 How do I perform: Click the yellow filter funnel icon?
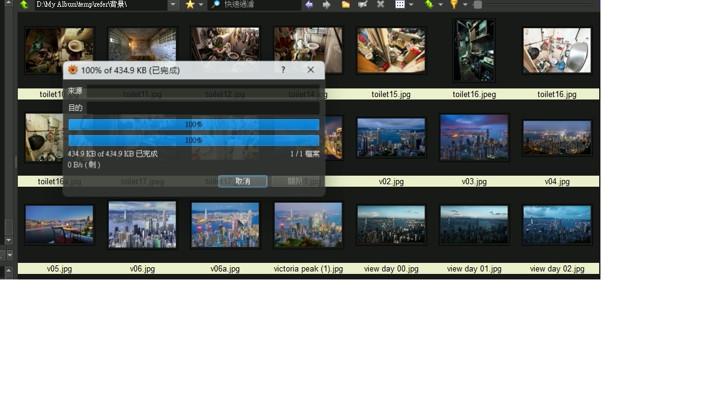tap(454, 4)
